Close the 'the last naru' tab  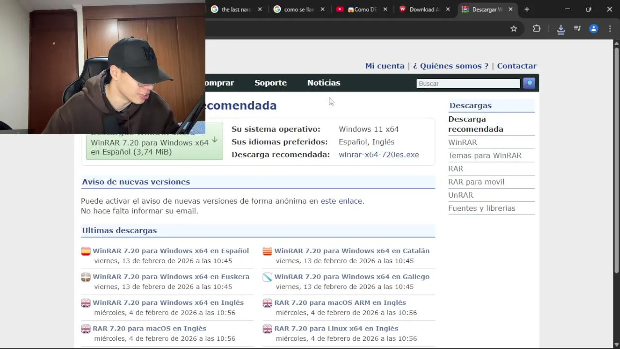[x=260, y=9]
